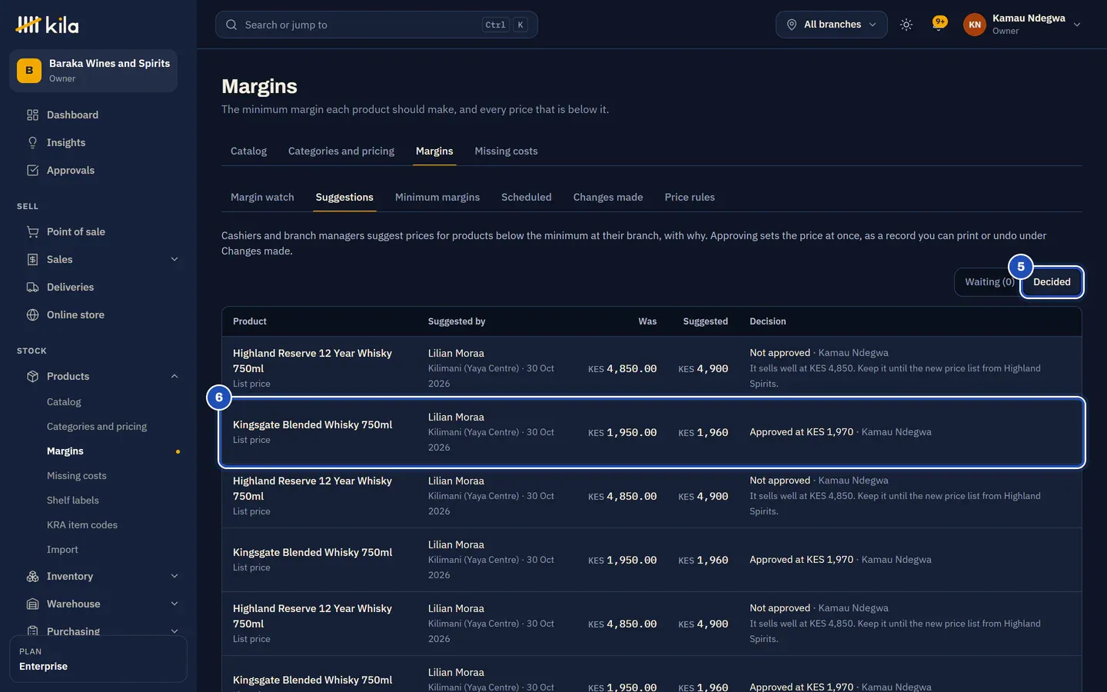
Task: Open KRA item codes page
Action: (82, 524)
